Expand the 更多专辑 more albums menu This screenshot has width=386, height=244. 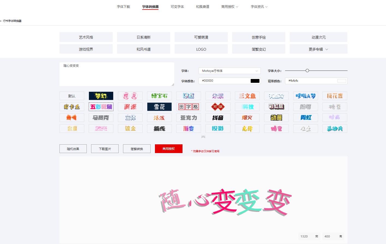[318, 49]
